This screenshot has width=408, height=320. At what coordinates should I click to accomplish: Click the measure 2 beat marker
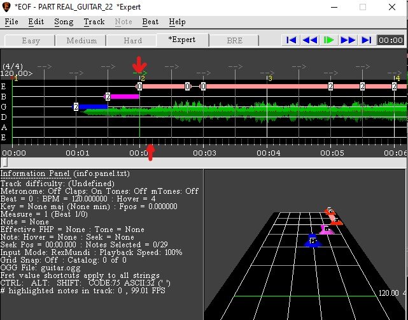click(143, 78)
